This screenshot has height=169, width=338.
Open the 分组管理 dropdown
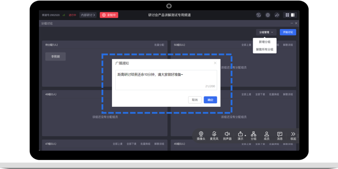(x=266, y=32)
